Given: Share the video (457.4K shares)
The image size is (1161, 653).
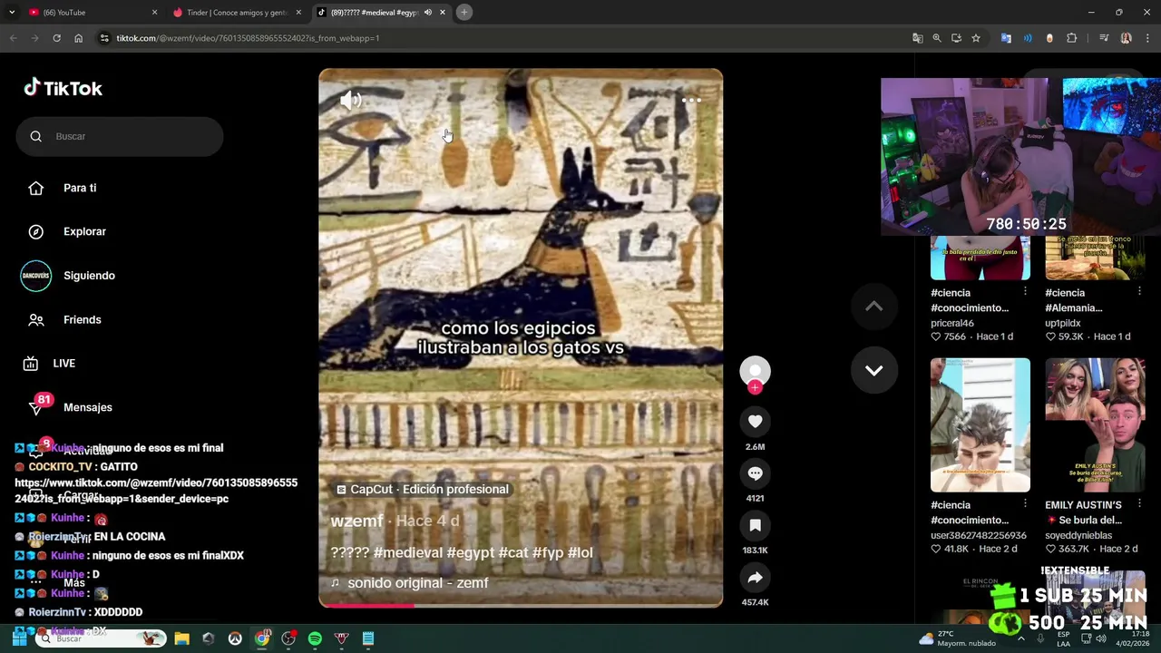Looking at the screenshot, I should click(755, 578).
